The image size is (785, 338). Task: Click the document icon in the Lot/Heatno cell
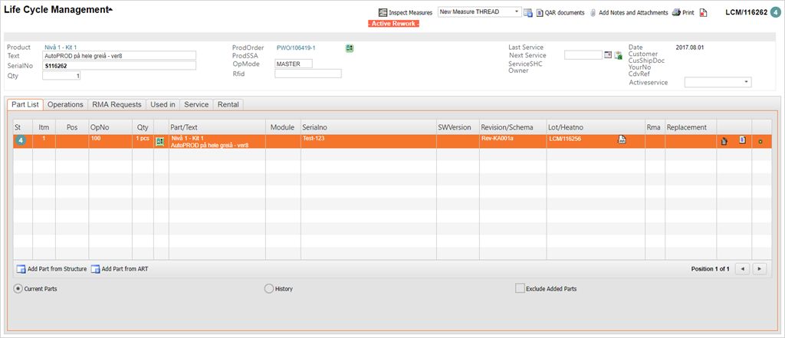pyautogui.click(x=622, y=139)
